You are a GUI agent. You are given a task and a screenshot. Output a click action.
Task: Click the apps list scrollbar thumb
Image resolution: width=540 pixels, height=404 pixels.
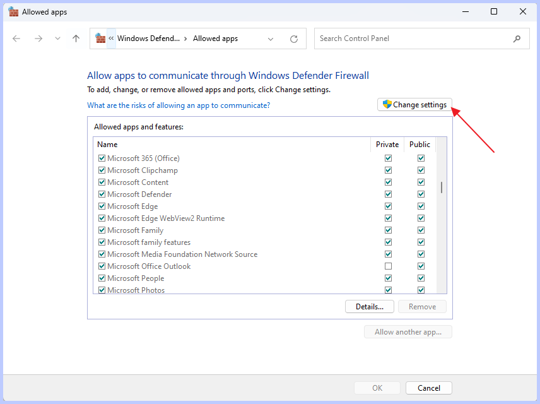click(x=442, y=187)
